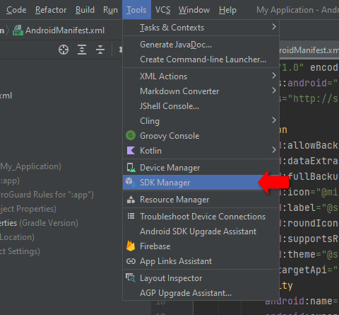Click the Device Manager icon
The image size is (339, 315).
(x=131, y=168)
